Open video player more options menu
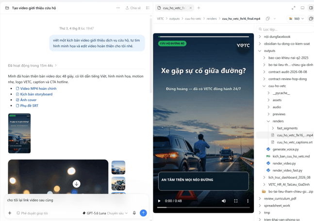 (x=248, y=201)
